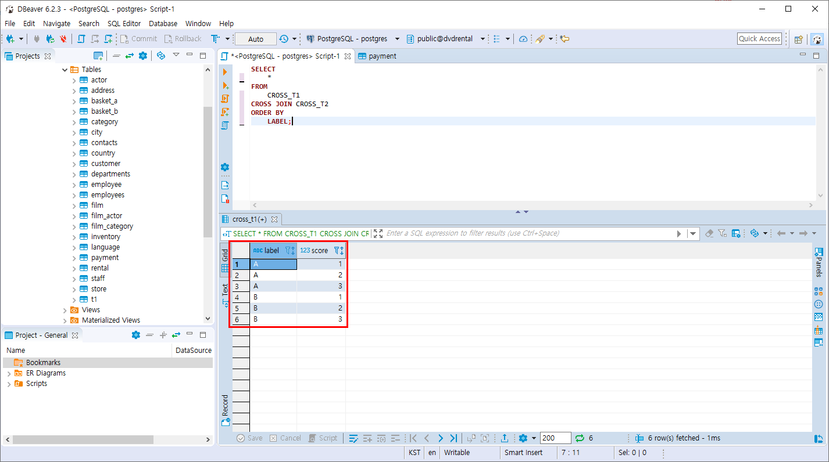Click the Execute script icon

pyautogui.click(x=225, y=99)
